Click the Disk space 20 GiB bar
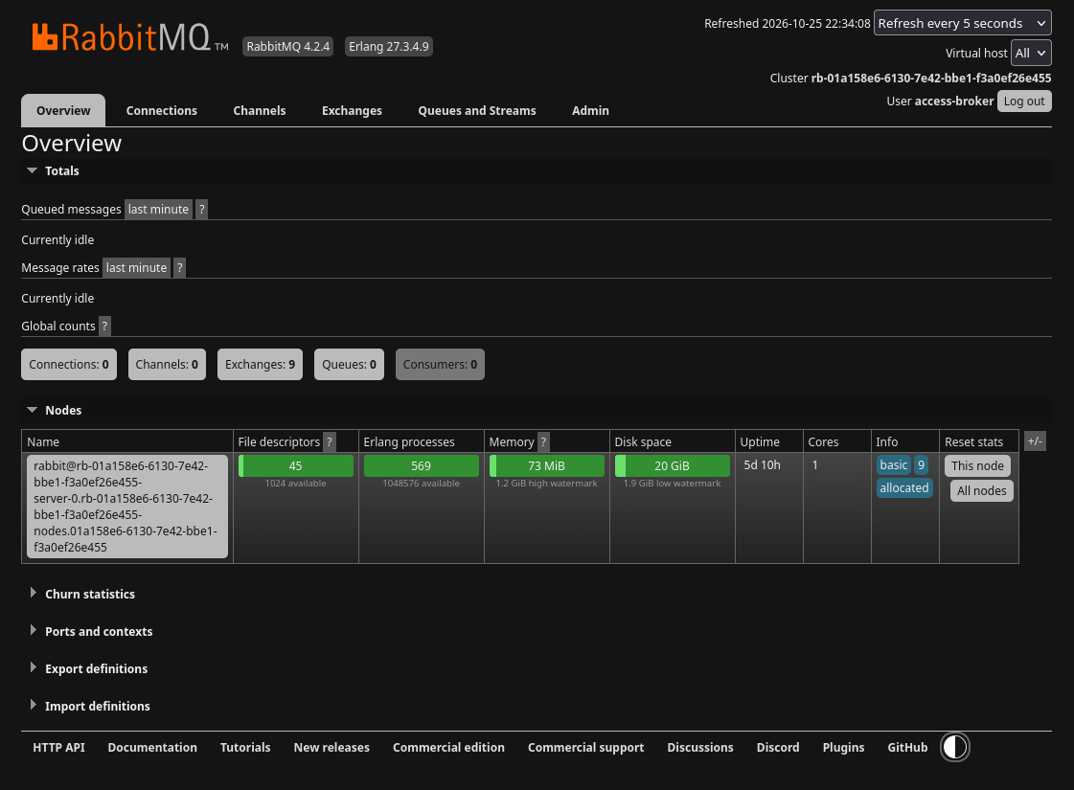Image resolution: width=1074 pixels, height=790 pixels. (672, 465)
